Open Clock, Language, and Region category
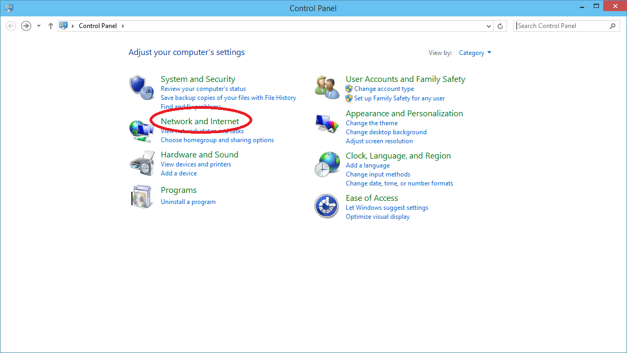627x353 pixels. [x=398, y=156]
